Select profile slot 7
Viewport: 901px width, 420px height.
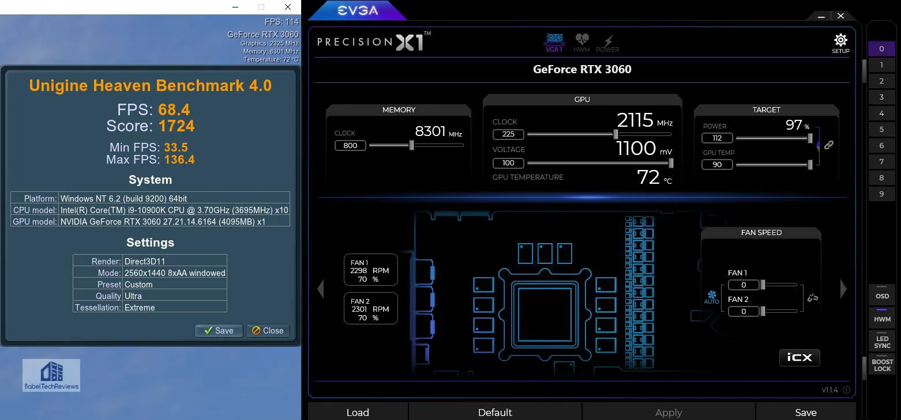click(x=881, y=162)
